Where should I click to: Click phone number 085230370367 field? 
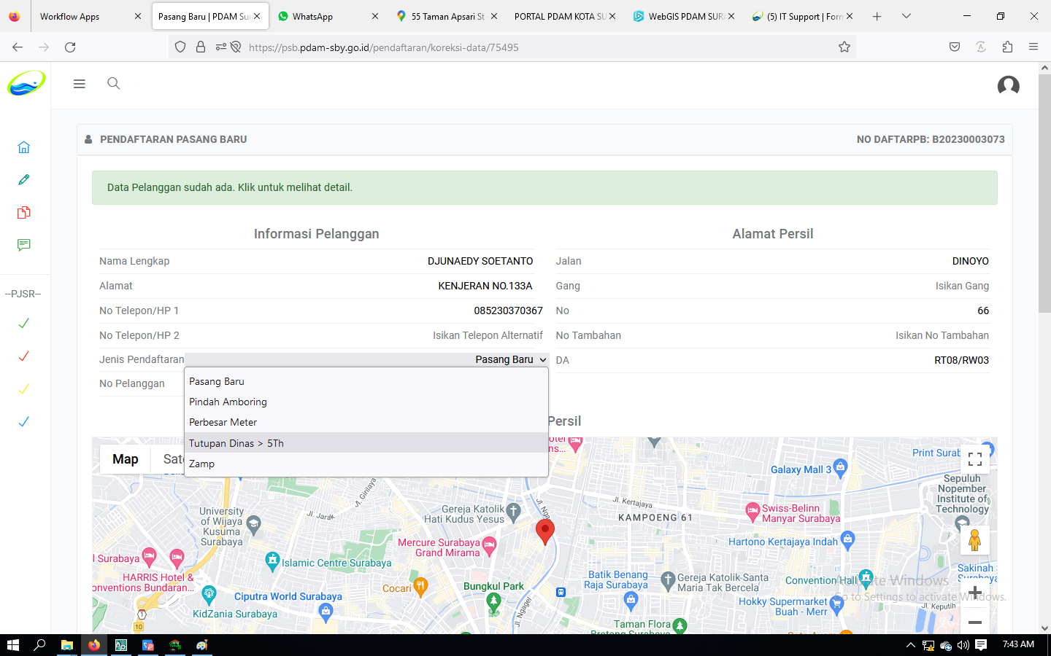(x=508, y=311)
